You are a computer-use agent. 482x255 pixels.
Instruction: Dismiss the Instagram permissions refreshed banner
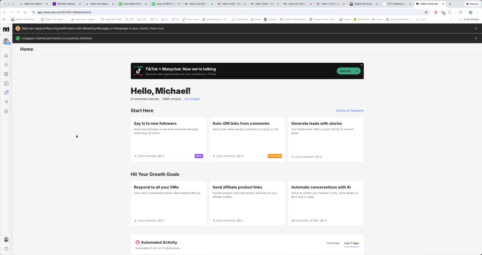coord(476,38)
